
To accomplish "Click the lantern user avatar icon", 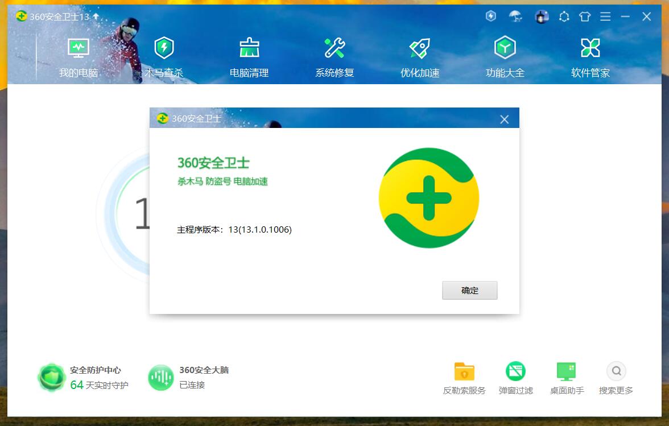I will [x=542, y=16].
